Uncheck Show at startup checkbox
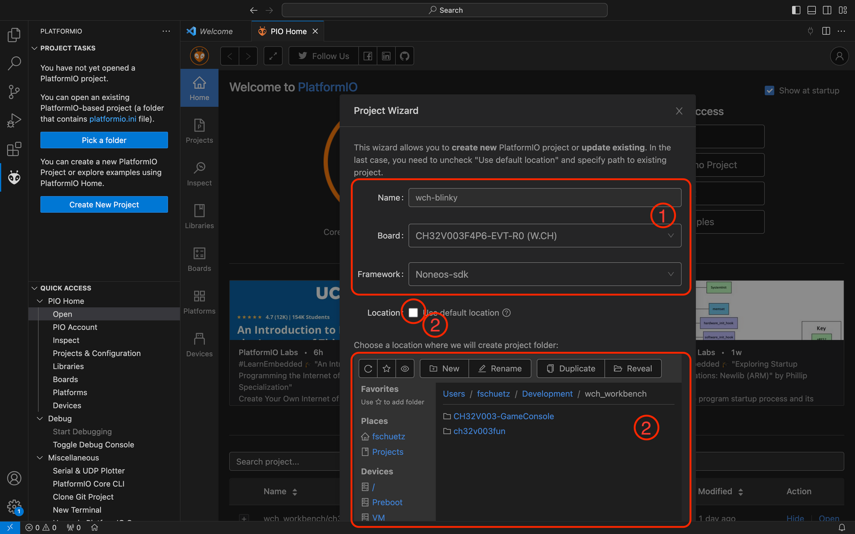 pyautogui.click(x=769, y=91)
